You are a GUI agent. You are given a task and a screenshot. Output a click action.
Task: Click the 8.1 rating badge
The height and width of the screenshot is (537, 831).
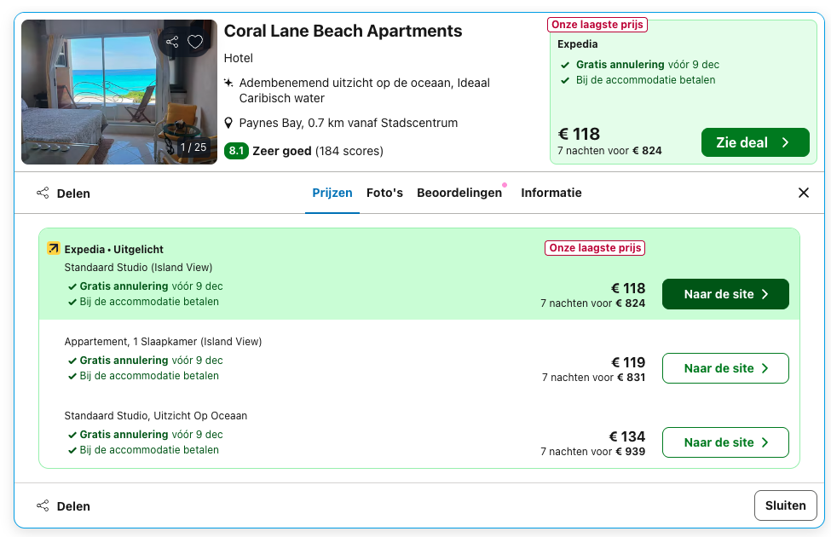237,151
